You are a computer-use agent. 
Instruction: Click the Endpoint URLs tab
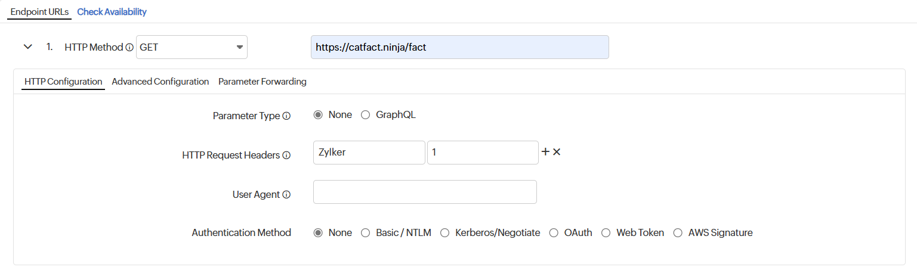coord(39,12)
